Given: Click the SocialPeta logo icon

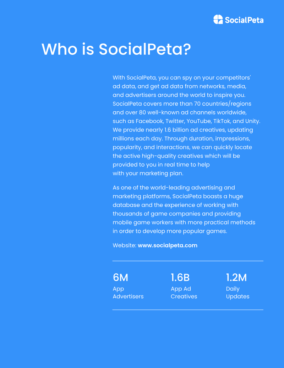Looking at the screenshot, I should click(218, 20).
